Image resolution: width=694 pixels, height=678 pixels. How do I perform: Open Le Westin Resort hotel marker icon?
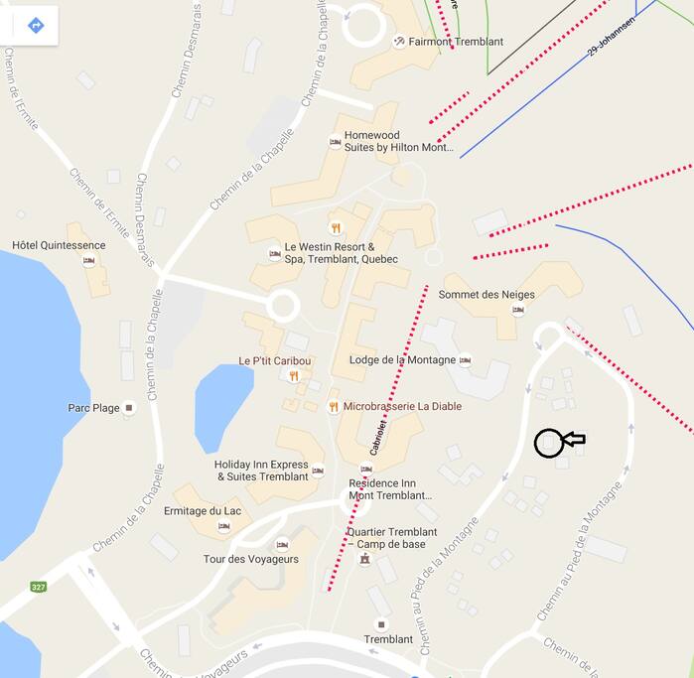(275, 253)
